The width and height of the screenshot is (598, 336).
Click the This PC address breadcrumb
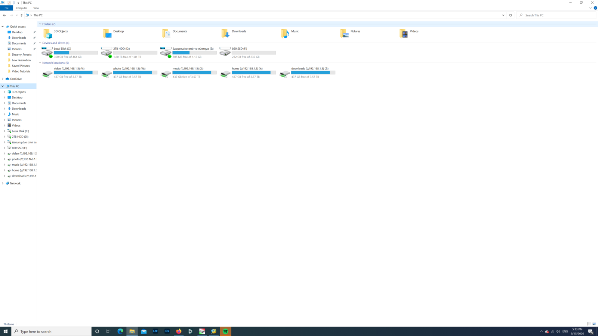coord(38,15)
